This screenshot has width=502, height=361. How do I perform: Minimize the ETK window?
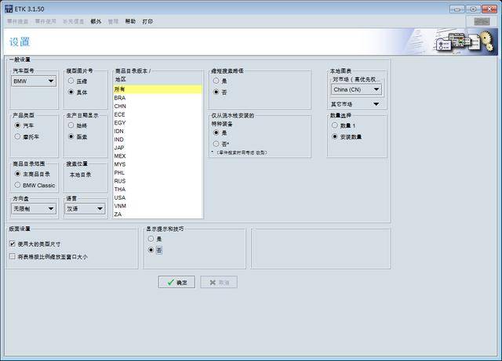[457, 9]
